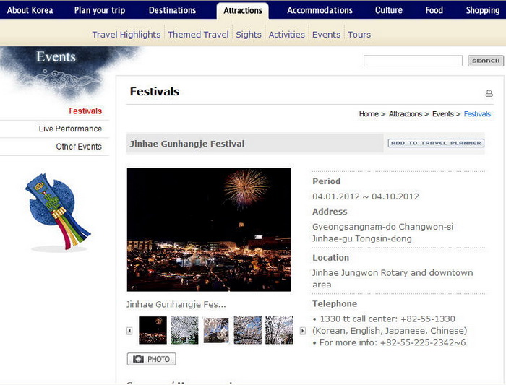506x385 pixels.
Task: Open the PHOTO gallery button
Action: (151, 359)
